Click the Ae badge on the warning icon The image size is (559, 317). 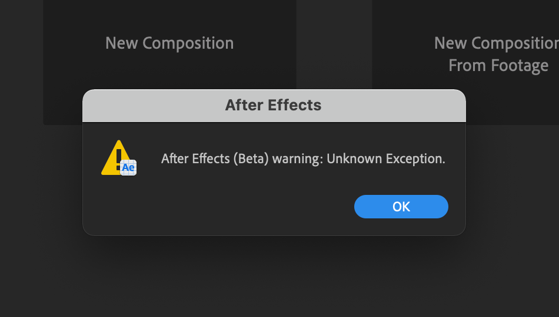[x=128, y=167]
